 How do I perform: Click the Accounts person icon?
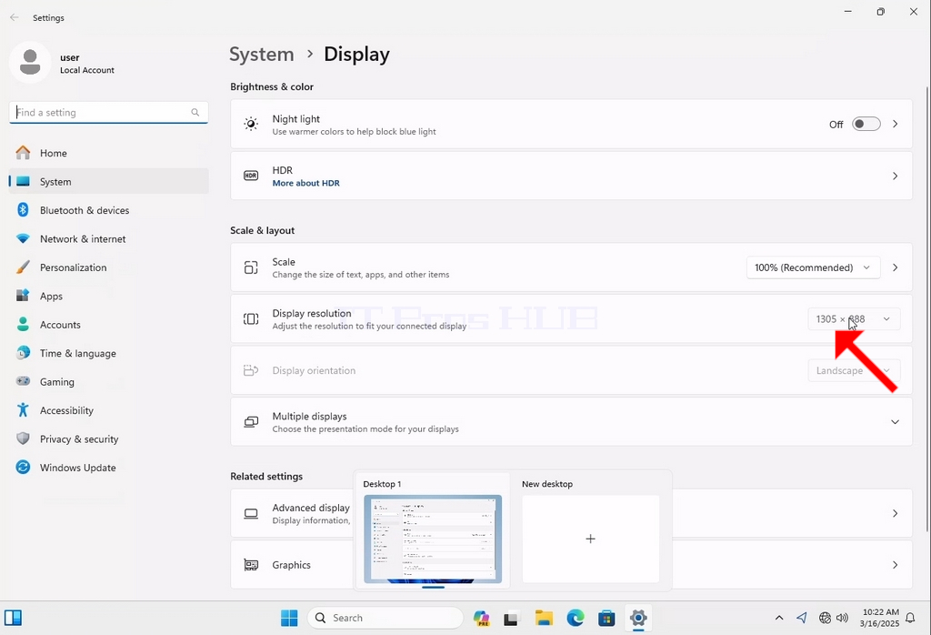click(23, 325)
